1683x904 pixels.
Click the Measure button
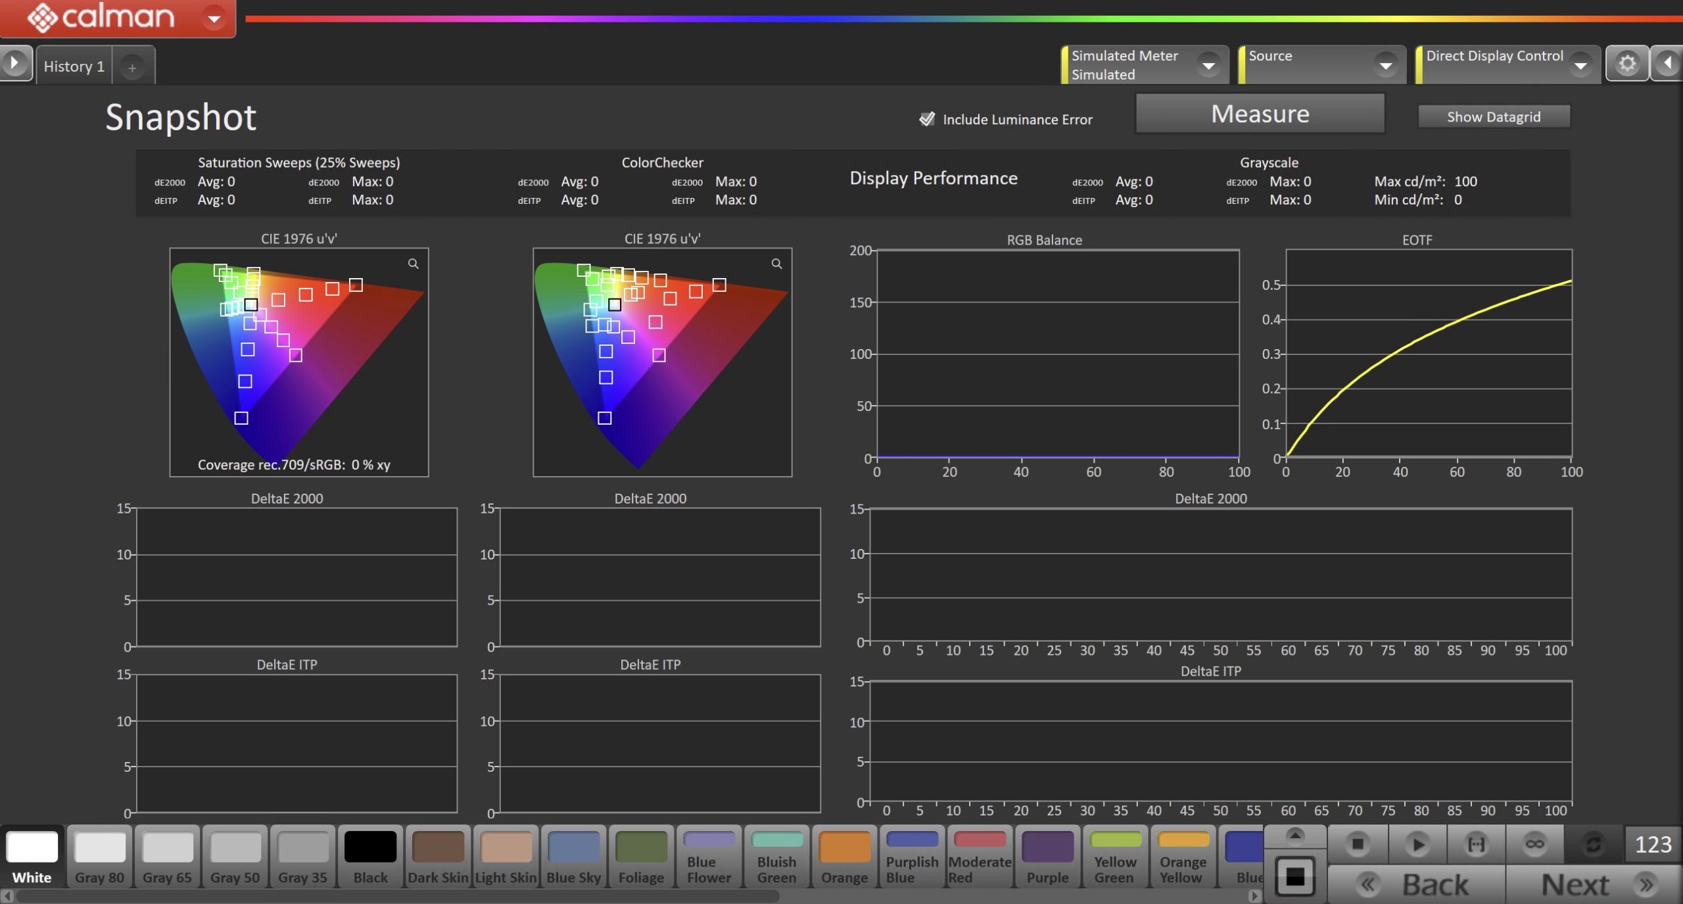1260,114
